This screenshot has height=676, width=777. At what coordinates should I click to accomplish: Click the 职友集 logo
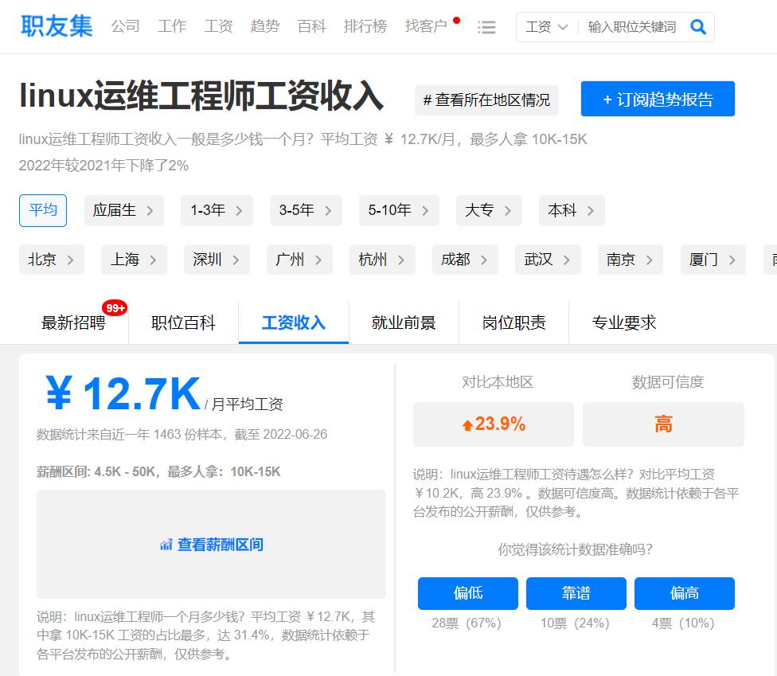pos(56,26)
